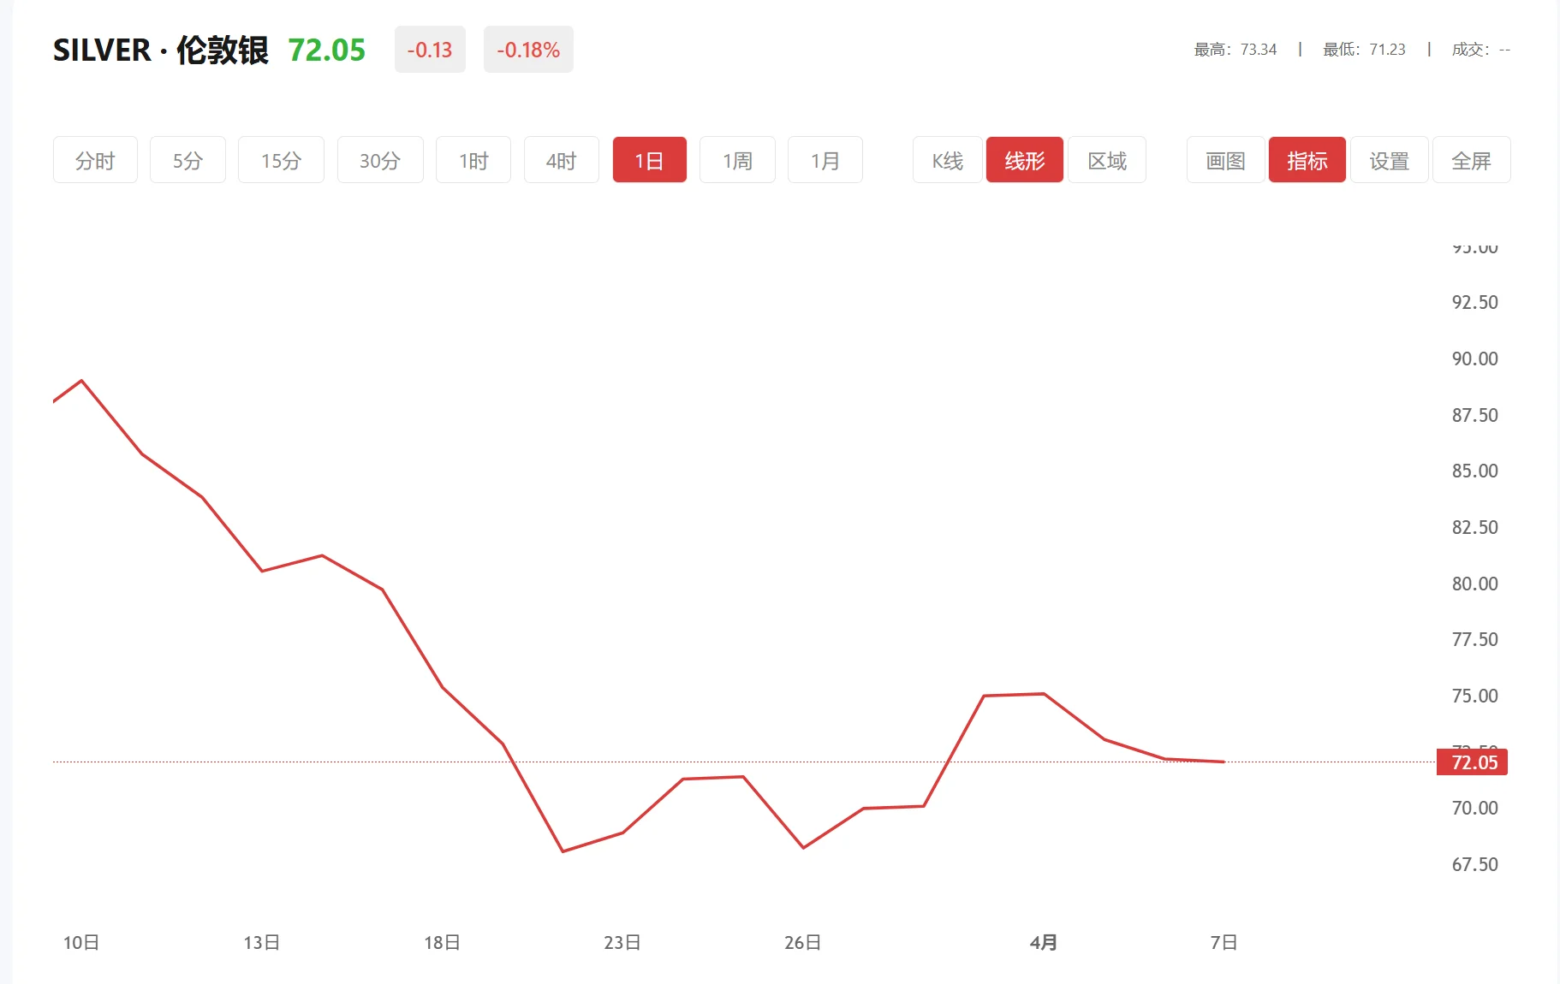Select the 线形 line chart style

pos(1024,159)
